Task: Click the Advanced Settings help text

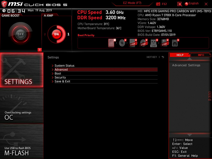Action: [186, 65]
